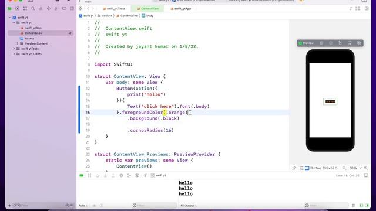Toggle the console pane visibility
376x211 pixels.
point(367,206)
